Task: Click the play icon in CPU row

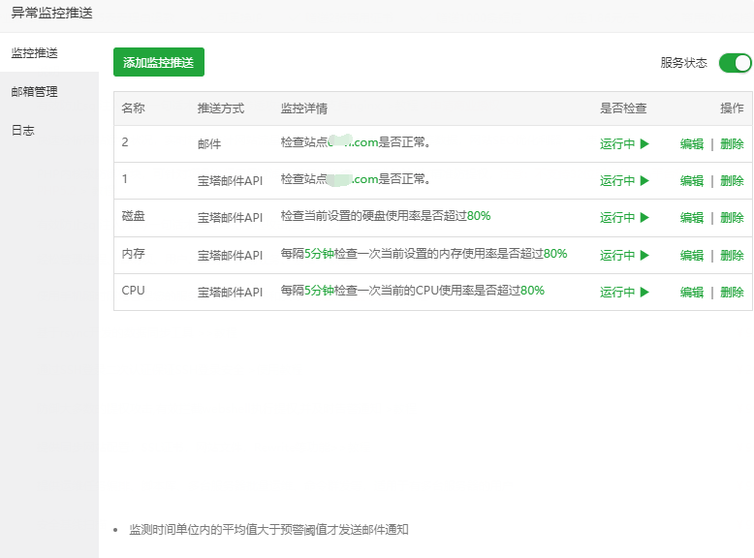Action: pyautogui.click(x=644, y=292)
